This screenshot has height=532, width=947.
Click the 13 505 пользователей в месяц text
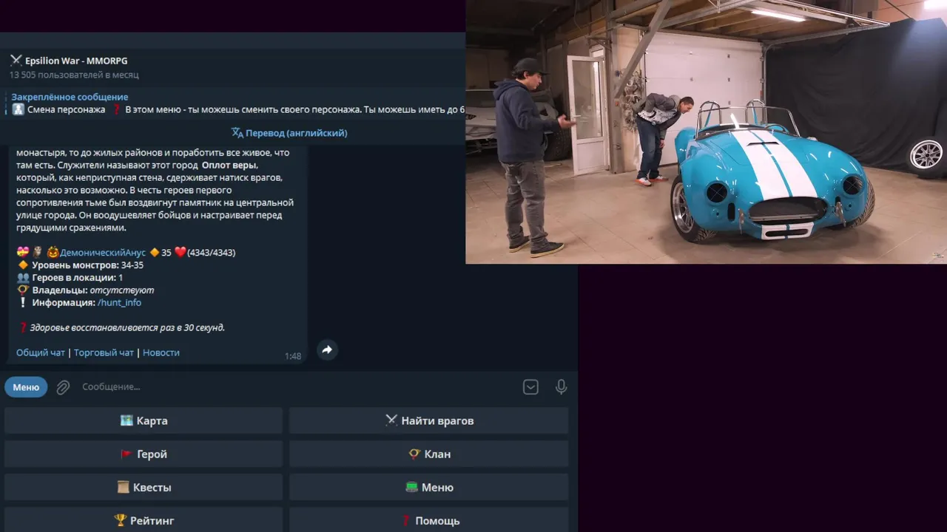point(74,75)
